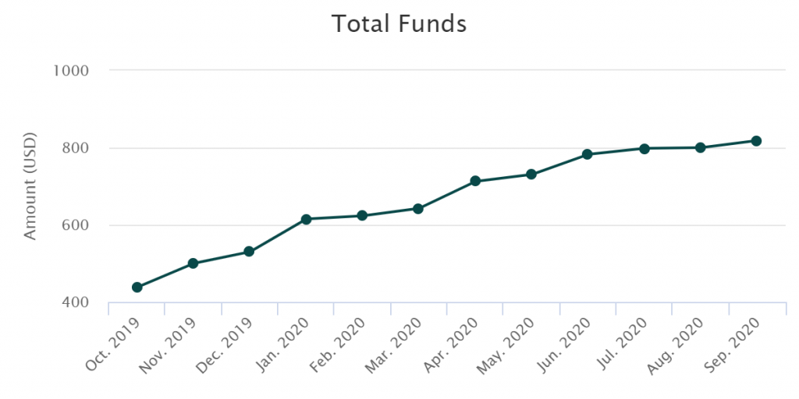The width and height of the screenshot is (799, 399).
Task: Click the Aug. 2020 data marker
Action: (701, 147)
